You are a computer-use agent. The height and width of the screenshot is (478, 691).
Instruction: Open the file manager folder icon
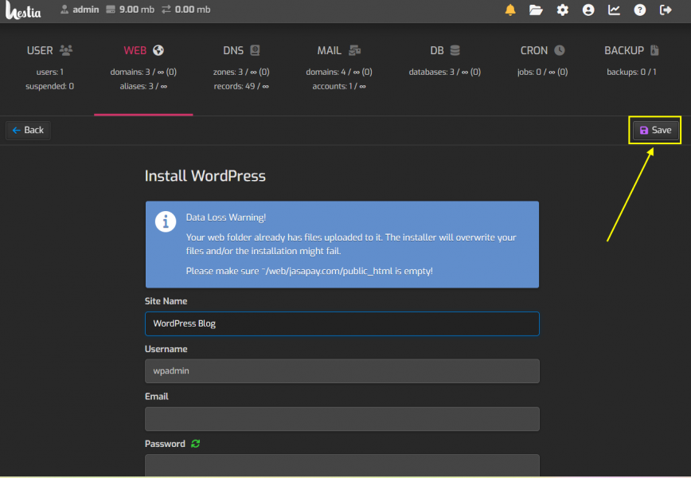[x=536, y=10]
